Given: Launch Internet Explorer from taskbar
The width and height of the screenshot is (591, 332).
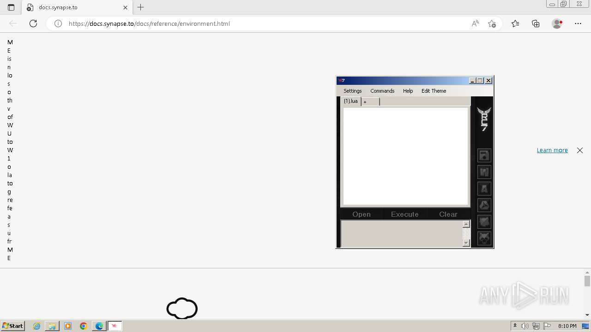Looking at the screenshot, I should pyautogui.click(x=37, y=326).
